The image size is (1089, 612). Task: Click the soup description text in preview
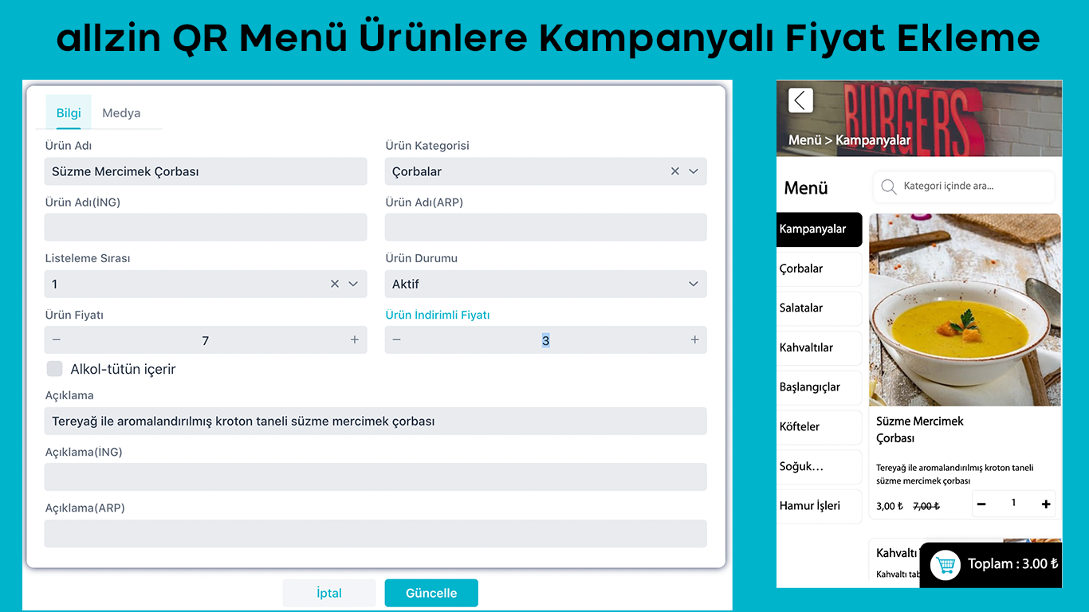[x=954, y=474]
